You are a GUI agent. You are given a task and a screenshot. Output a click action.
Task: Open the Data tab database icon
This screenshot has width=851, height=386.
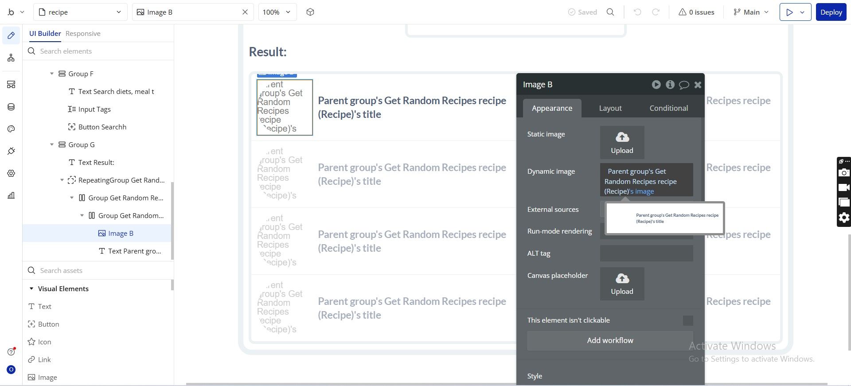pyautogui.click(x=11, y=107)
